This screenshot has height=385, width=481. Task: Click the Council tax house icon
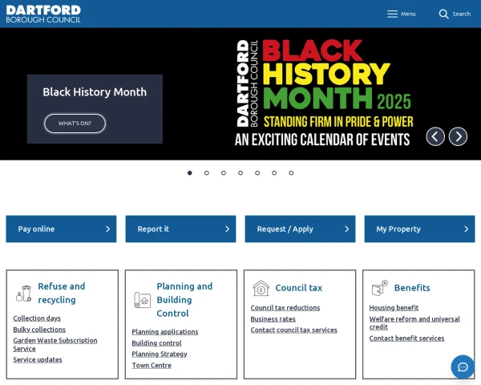(261, 288)
